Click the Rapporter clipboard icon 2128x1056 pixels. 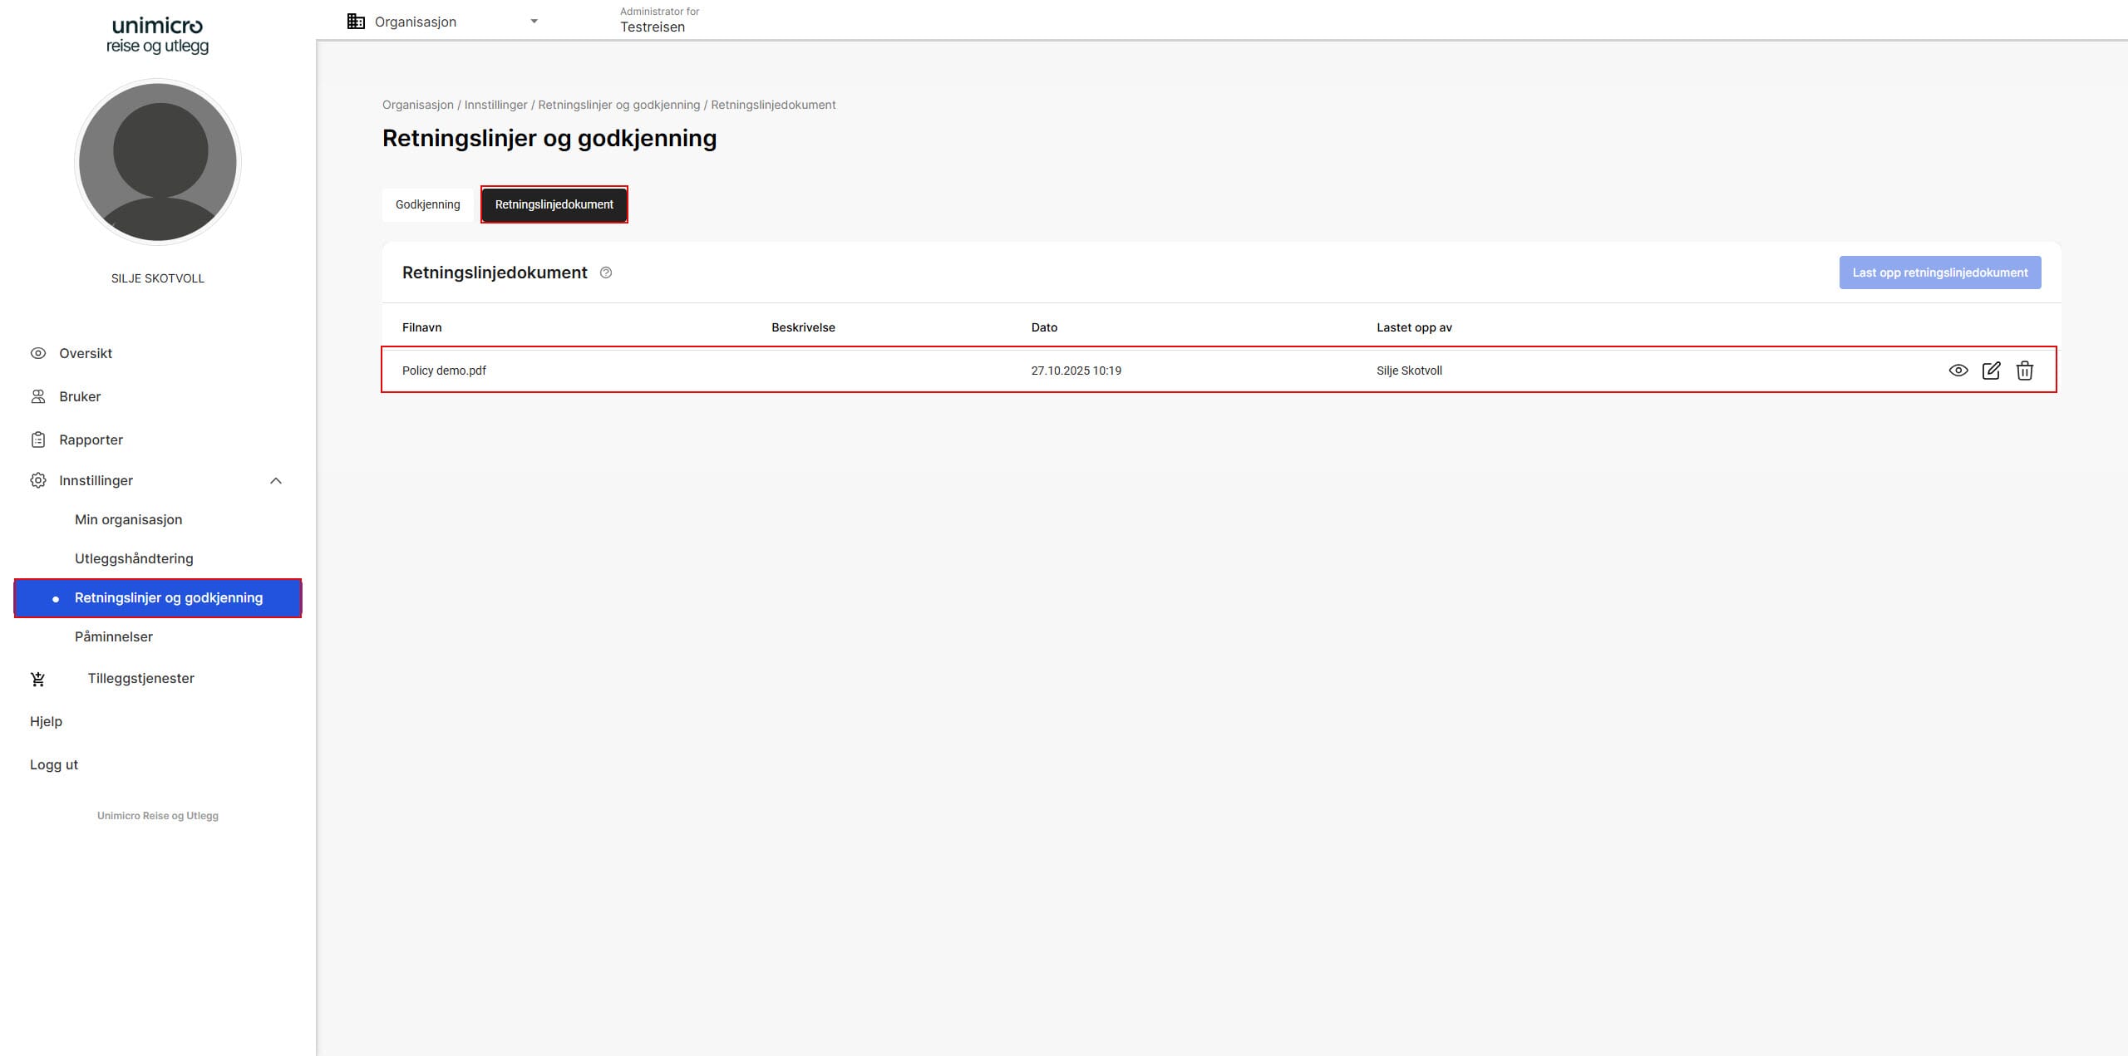point(38,440)
